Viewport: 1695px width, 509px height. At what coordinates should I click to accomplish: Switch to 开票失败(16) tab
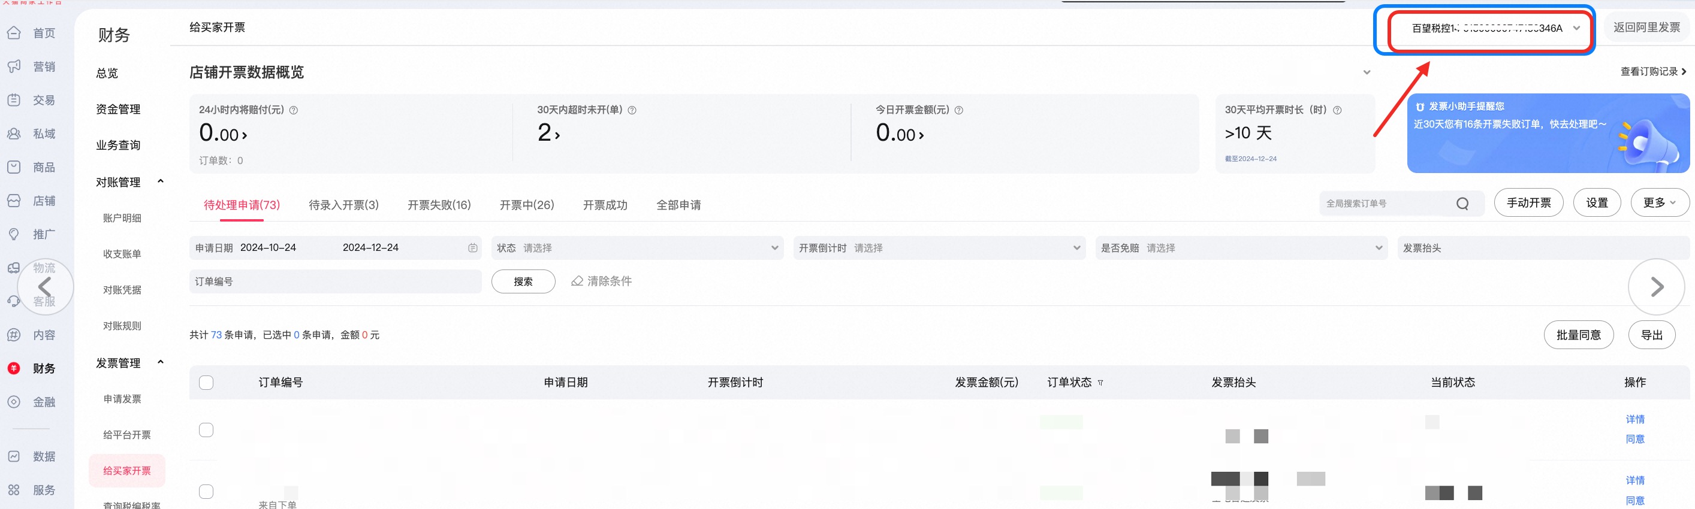point(439,205)
